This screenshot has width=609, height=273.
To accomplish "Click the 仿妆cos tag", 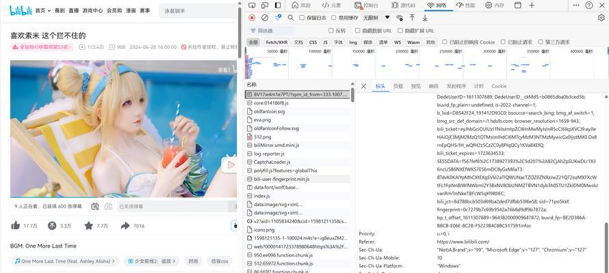I will click(x=220, y=261).
